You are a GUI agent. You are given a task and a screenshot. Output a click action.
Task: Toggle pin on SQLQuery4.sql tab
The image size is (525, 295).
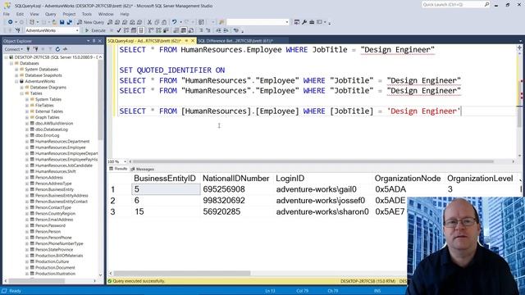[186, 41]
